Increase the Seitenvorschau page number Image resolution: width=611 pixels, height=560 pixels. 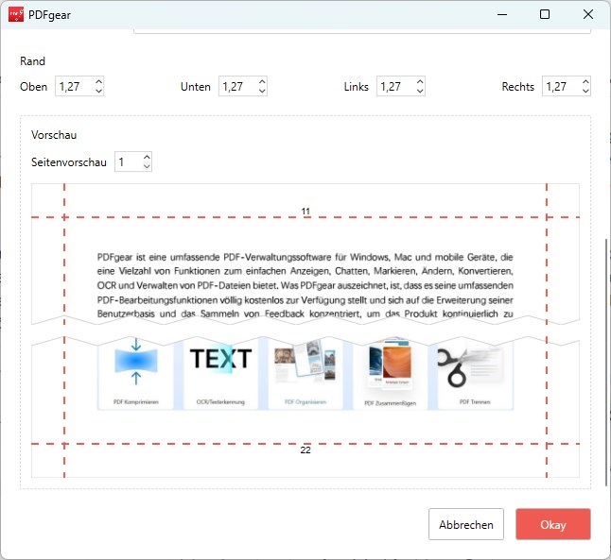click(147, 157)
